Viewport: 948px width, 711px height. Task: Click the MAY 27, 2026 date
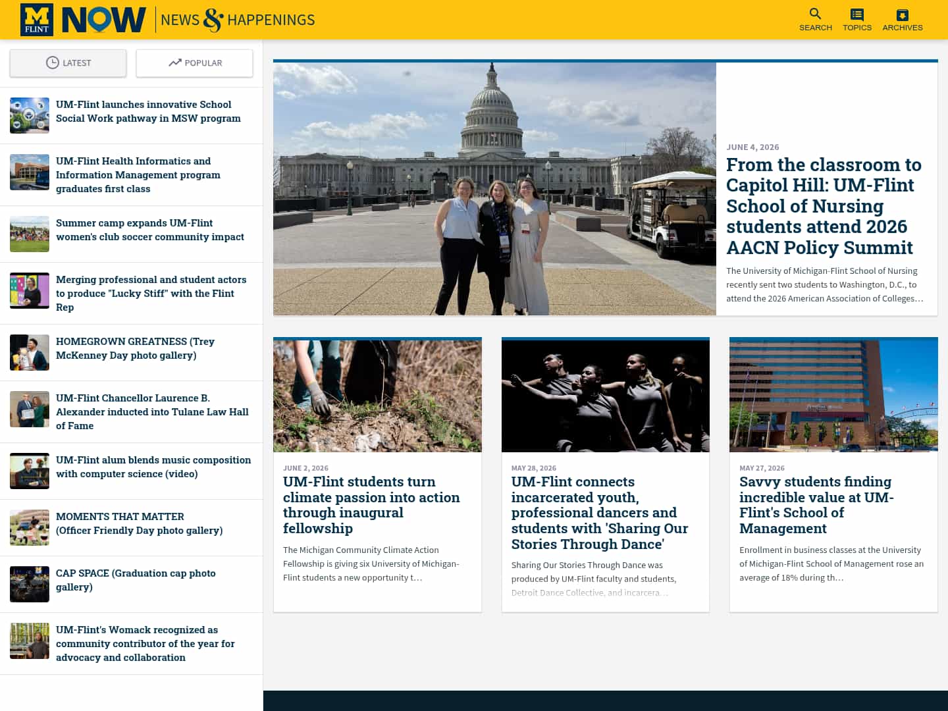point(762,468)
